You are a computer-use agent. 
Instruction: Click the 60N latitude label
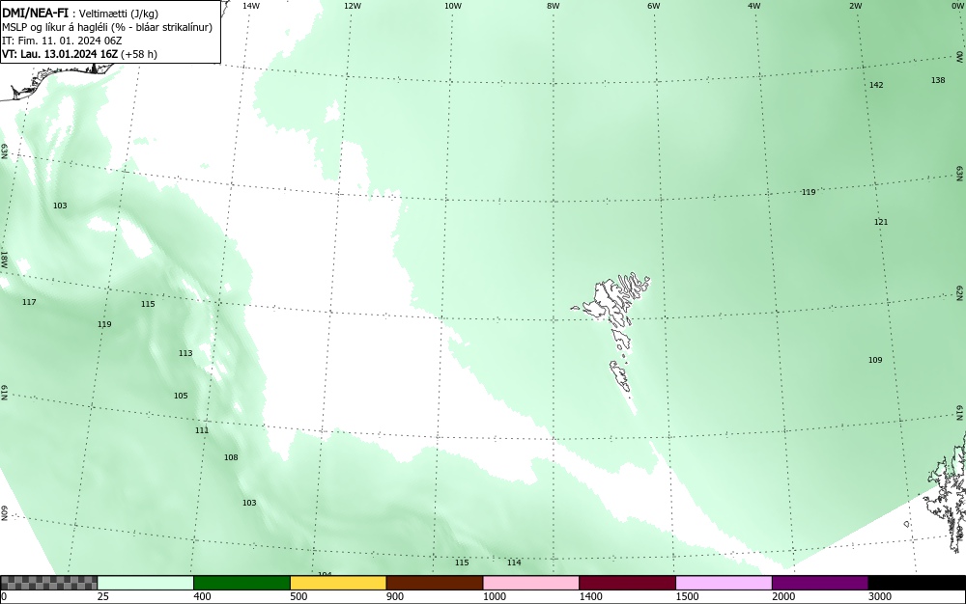[4, 513]
